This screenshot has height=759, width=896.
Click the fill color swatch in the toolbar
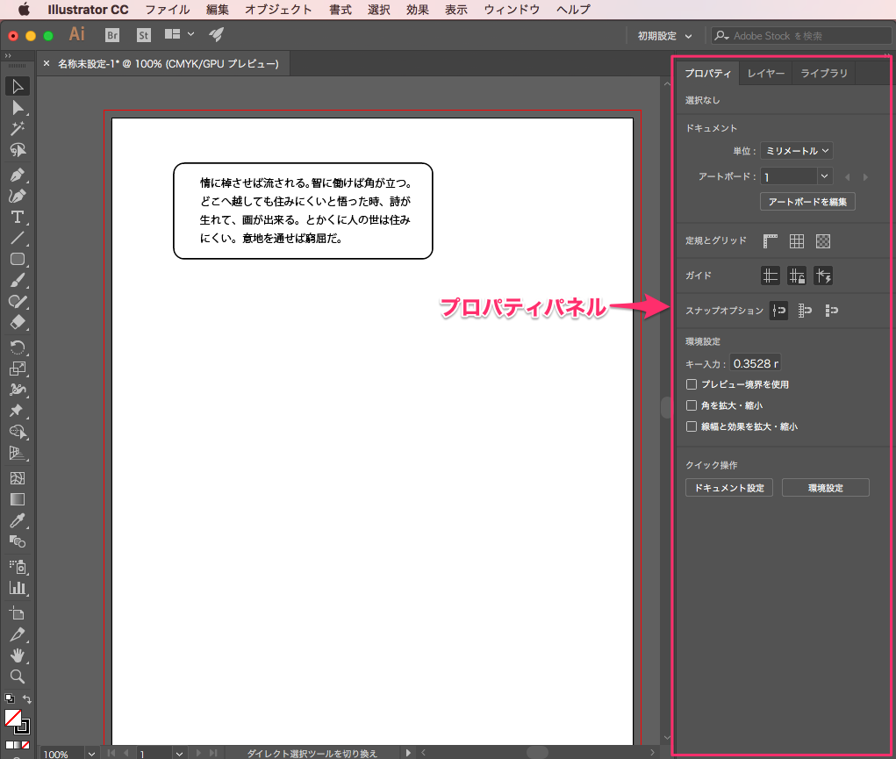pos(12,718)
